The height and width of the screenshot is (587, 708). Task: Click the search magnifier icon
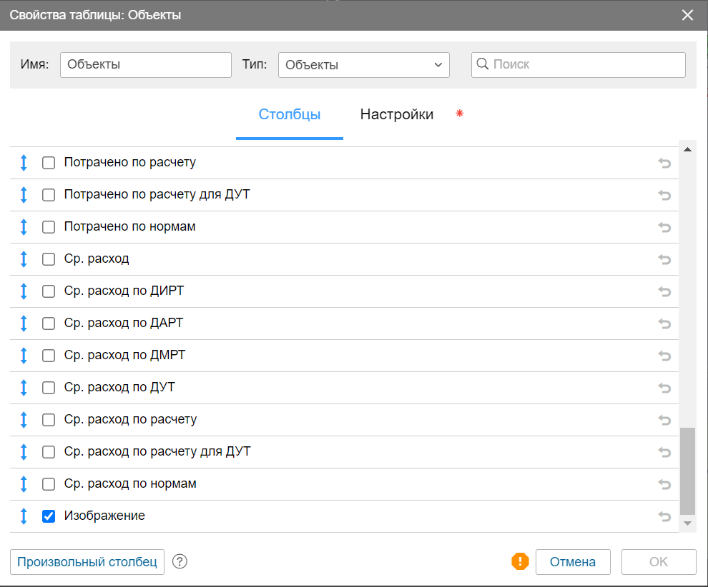[x=483, y=64]
